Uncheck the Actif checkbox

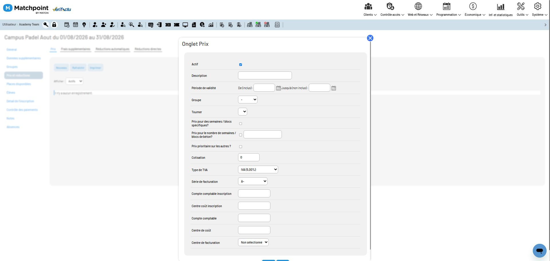click(x=241, y=64)
